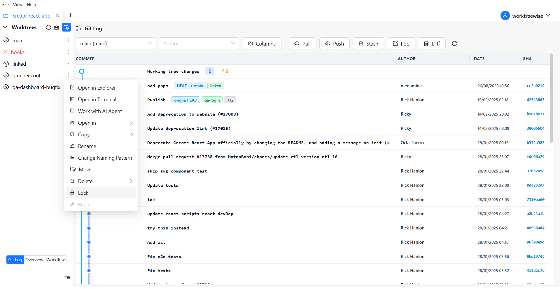Viewport: 560px width, 289px height.
Task: Click the prune worktrees icon beside refresh
Action: click(57, 27)
